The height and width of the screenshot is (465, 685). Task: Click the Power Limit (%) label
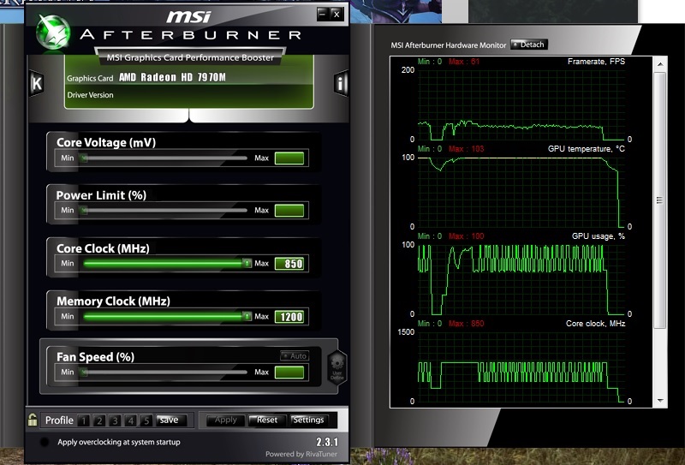(101, 195)
